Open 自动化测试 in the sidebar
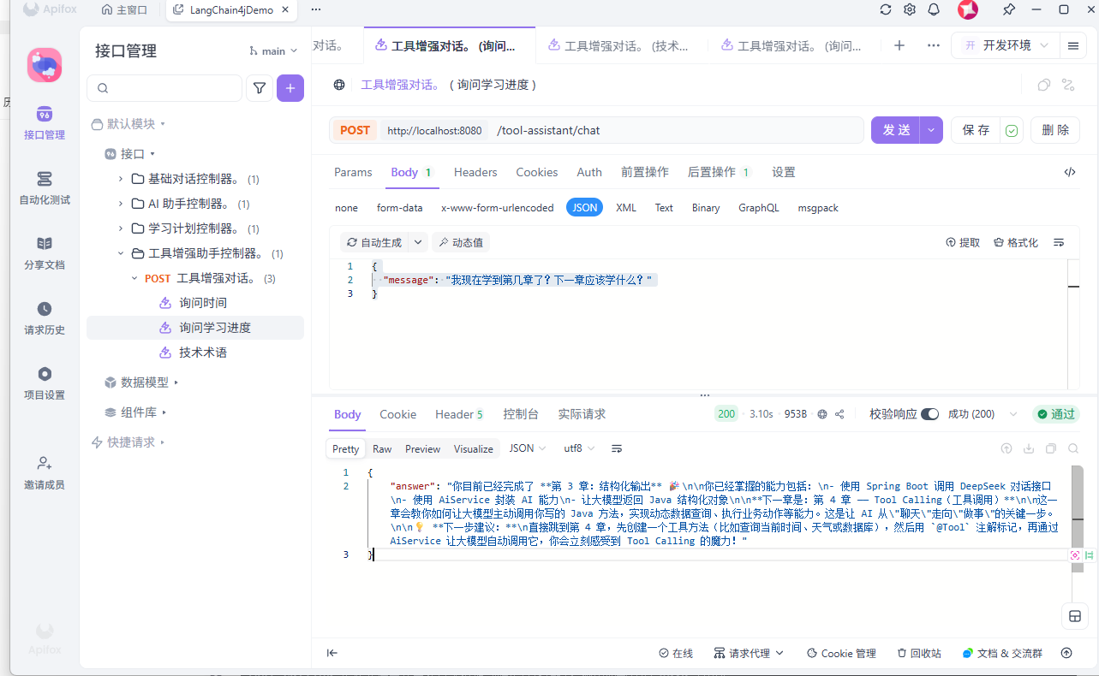The width and height of the screenshot is (1099, 676). coord(45,187)
